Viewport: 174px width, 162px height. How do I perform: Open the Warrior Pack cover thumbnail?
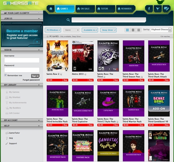click(x=134, y=101)
